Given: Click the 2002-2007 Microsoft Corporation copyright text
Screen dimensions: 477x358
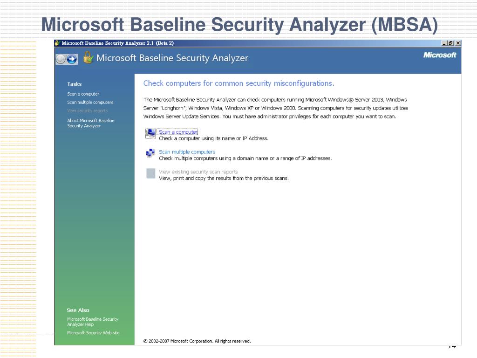Looking at the screenshot, I should (197, 341).
